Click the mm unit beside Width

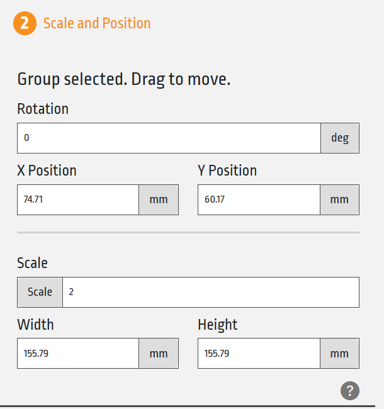[159, 354]
